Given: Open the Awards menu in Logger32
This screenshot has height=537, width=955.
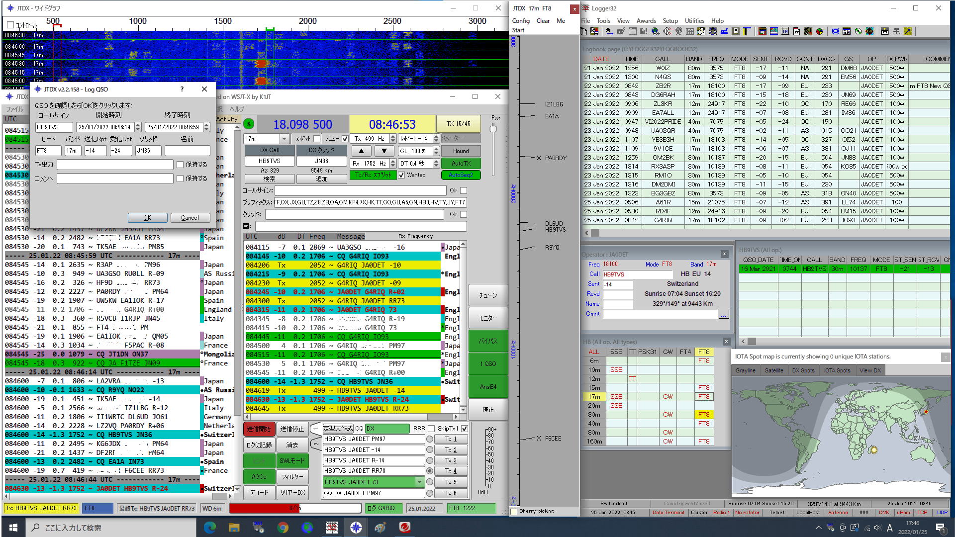Looking at the screenshot, I should [646, 21].
